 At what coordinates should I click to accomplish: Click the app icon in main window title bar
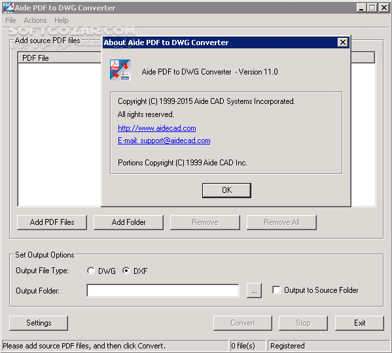coord(8,8)
